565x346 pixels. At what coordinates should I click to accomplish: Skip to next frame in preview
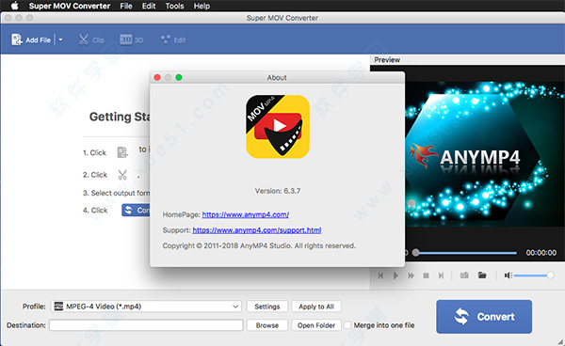pos(441,275)
